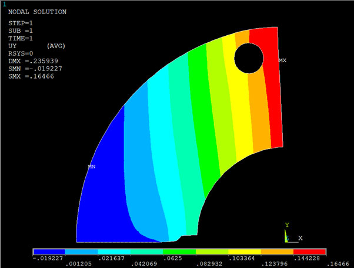Screen dimensions: 354x268
Task: Click legend value .0625
Action: 172,258
